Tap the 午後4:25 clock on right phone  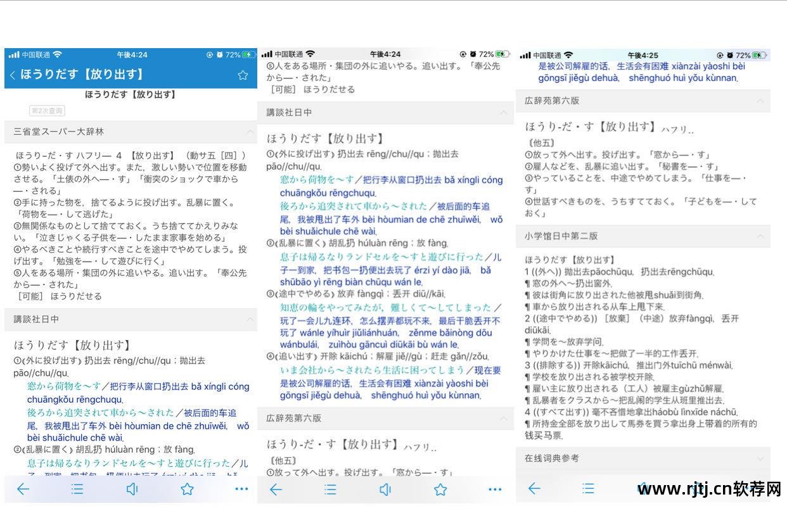tap(643, 55)
